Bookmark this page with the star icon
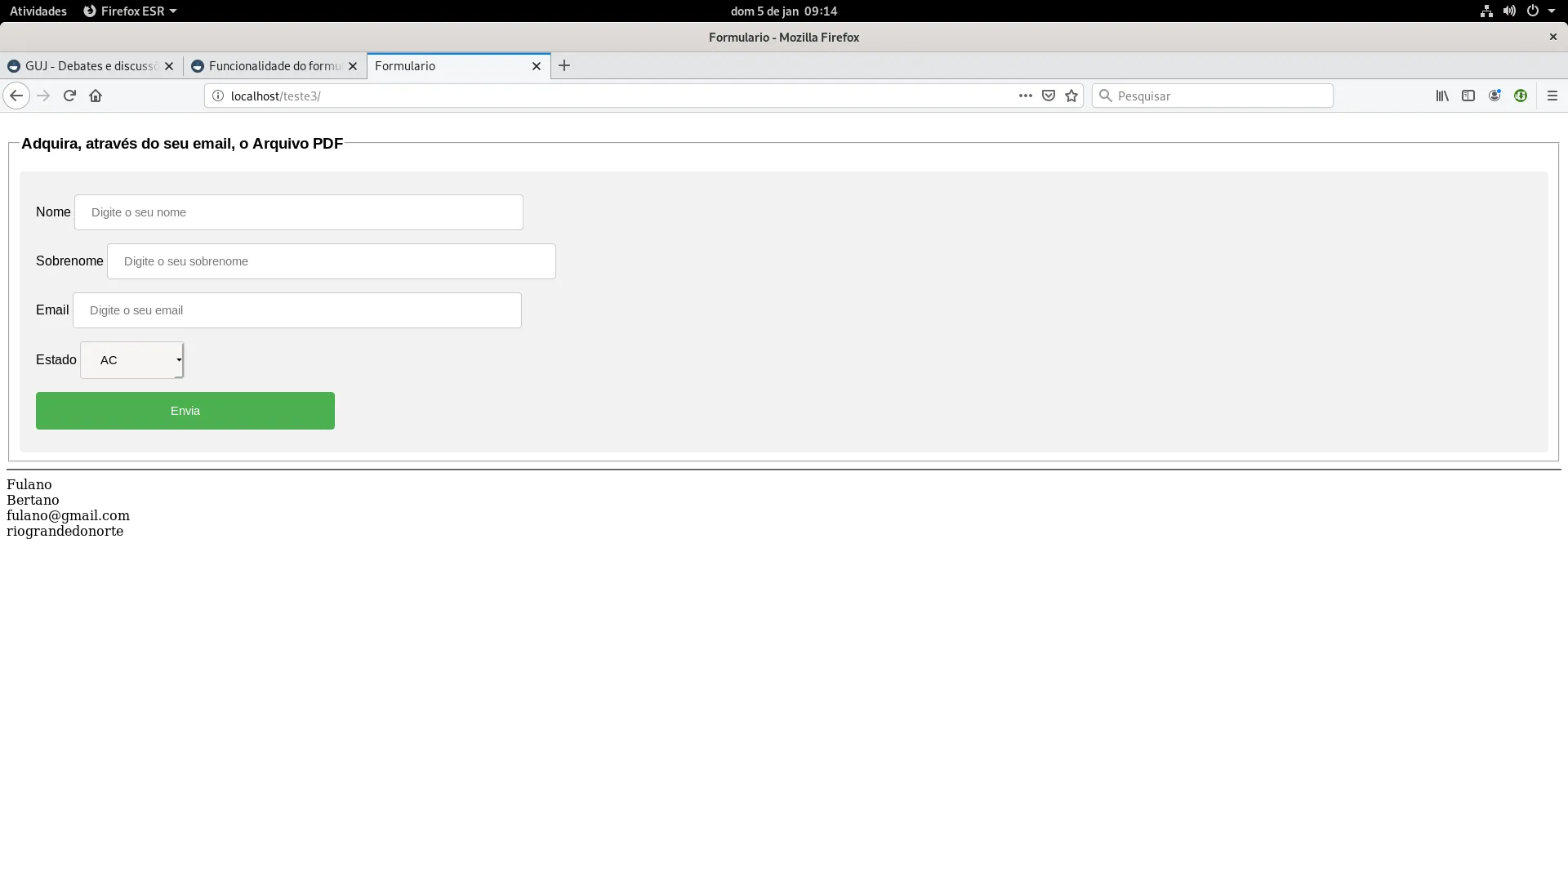Screen dimensions: 1568x882 tap(1071, 96)
